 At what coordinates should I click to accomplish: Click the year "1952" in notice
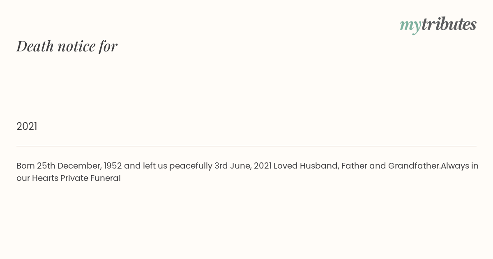pos(113,166)
